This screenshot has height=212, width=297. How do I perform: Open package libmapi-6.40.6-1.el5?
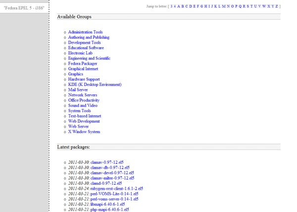coord(107,205)
